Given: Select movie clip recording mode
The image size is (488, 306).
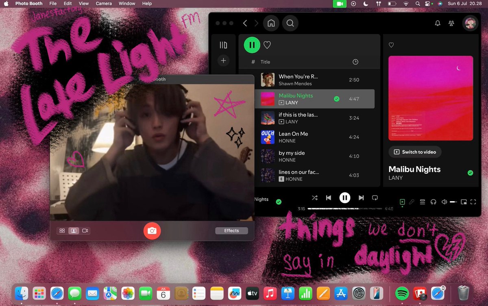Looking at the screenshot, I should click(x=85, y=230).
